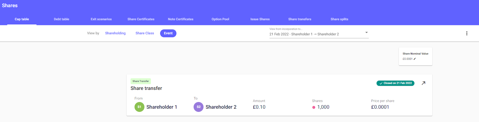
Task: Open the Issue Shares tab
Action: tap(260, 19)
